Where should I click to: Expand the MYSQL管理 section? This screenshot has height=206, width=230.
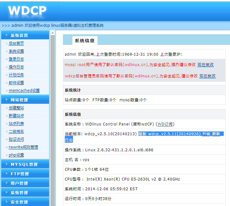[25, 164]
